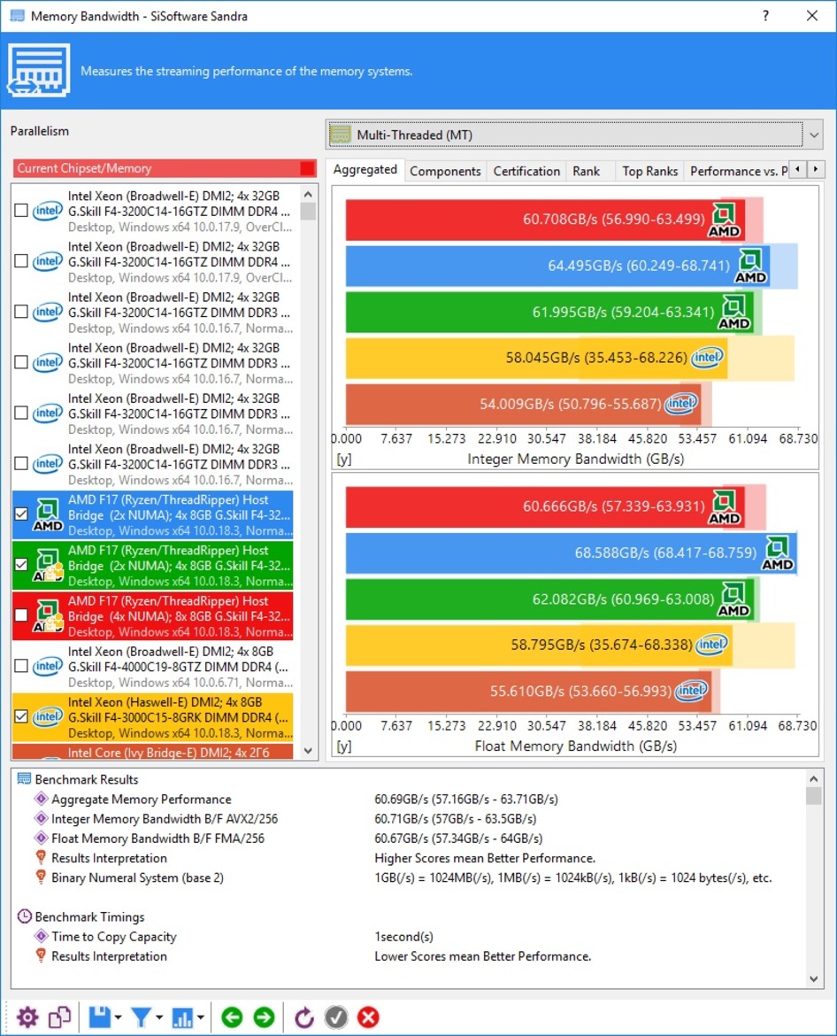Click the refresh benchmark icon
The height and width of the screenshot is (1036, 837).
[x=303, y=1017]
